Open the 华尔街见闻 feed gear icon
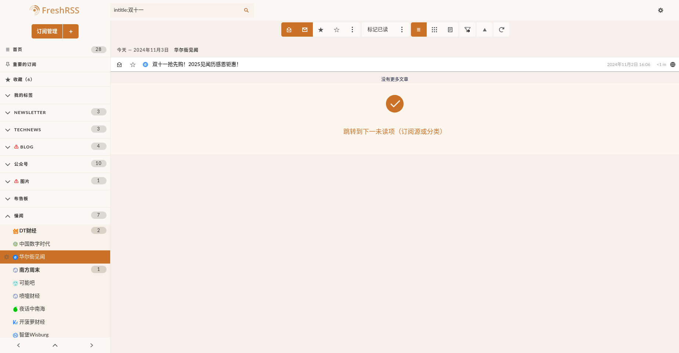 7,257
